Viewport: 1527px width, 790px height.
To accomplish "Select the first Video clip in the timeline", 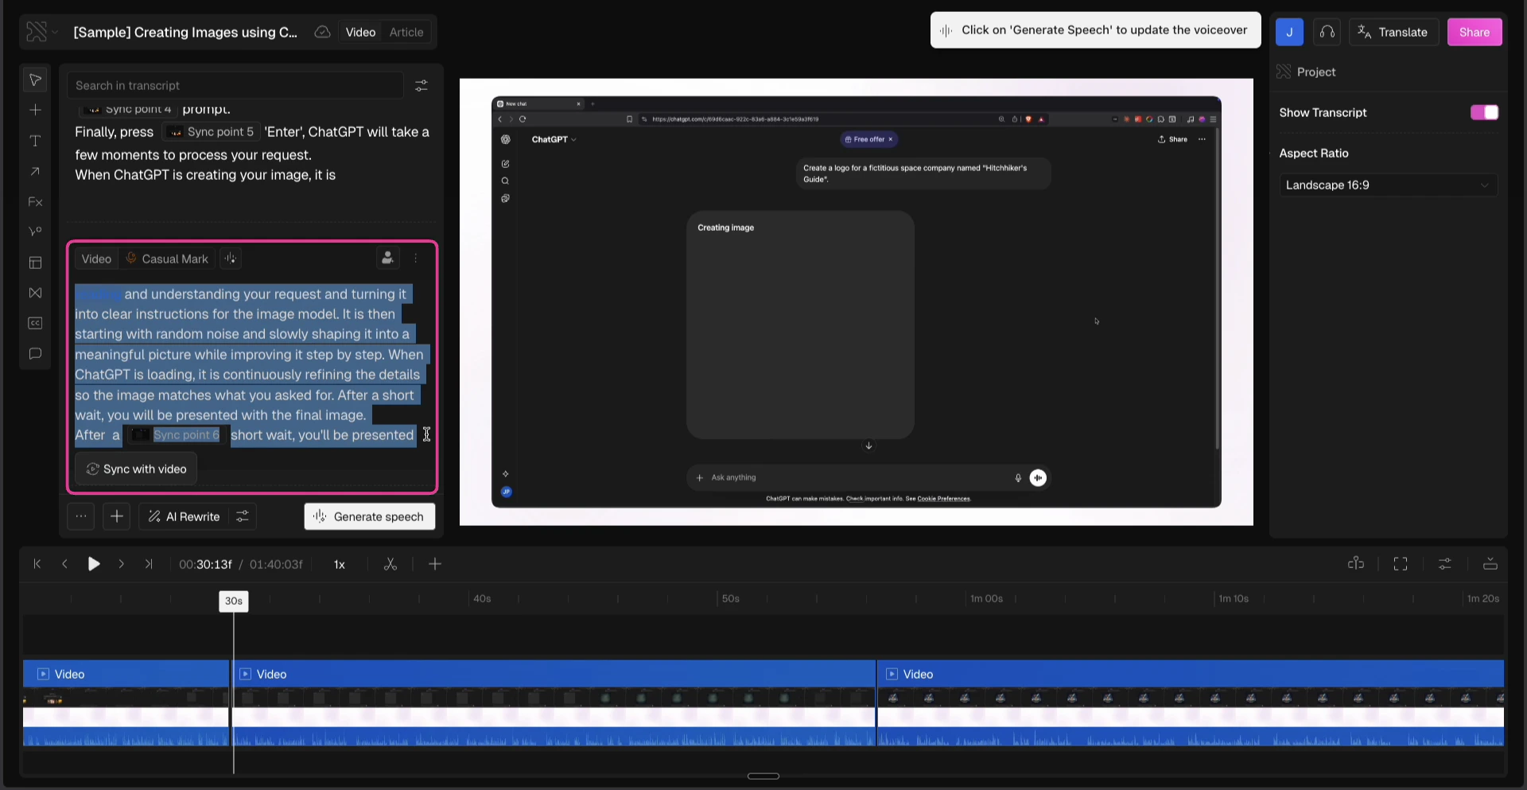I will pos(126,702).
